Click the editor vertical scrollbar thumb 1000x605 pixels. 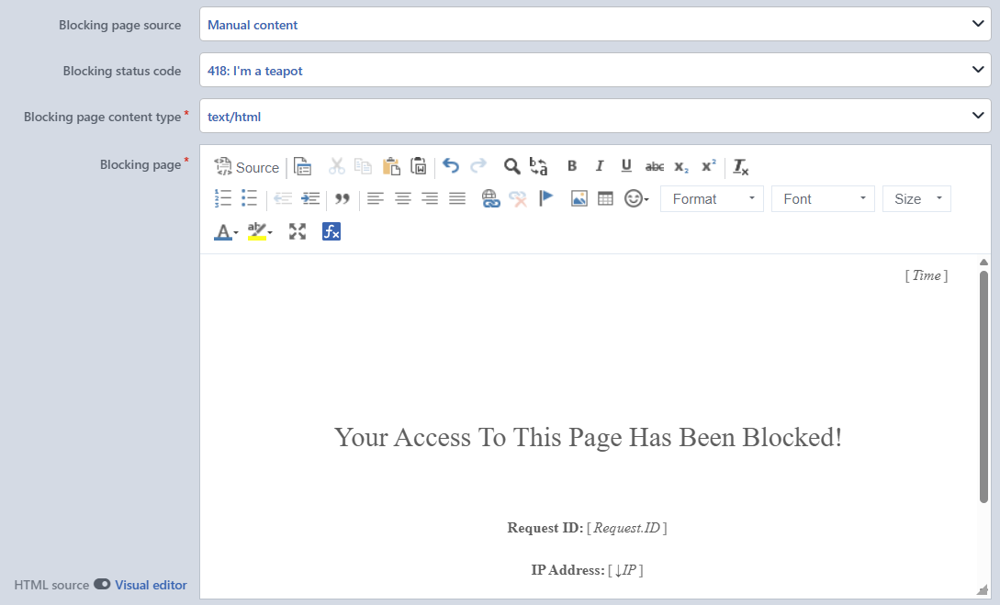tap(983, 387)
